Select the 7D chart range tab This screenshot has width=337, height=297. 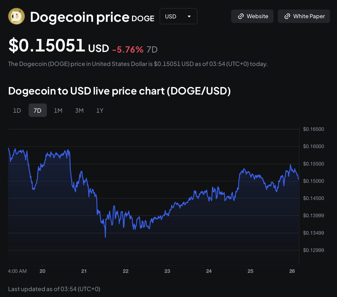tap(37, 110)
